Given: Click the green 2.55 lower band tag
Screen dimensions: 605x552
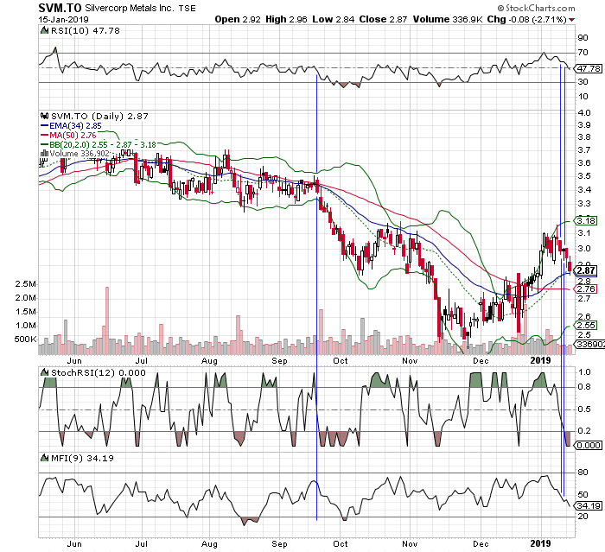Looking at the screenshot, I should 586,325.
